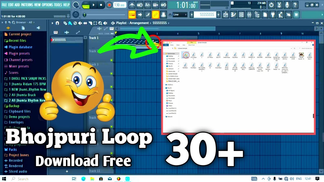Screen dimensions: 324x182
Task: Click the microphone one-click recording icon
Action: click(287, 5)
